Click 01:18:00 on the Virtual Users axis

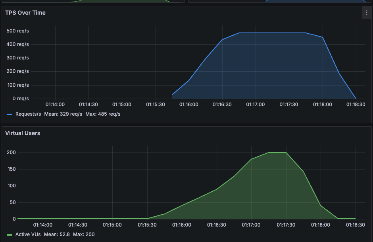point(321,225)
